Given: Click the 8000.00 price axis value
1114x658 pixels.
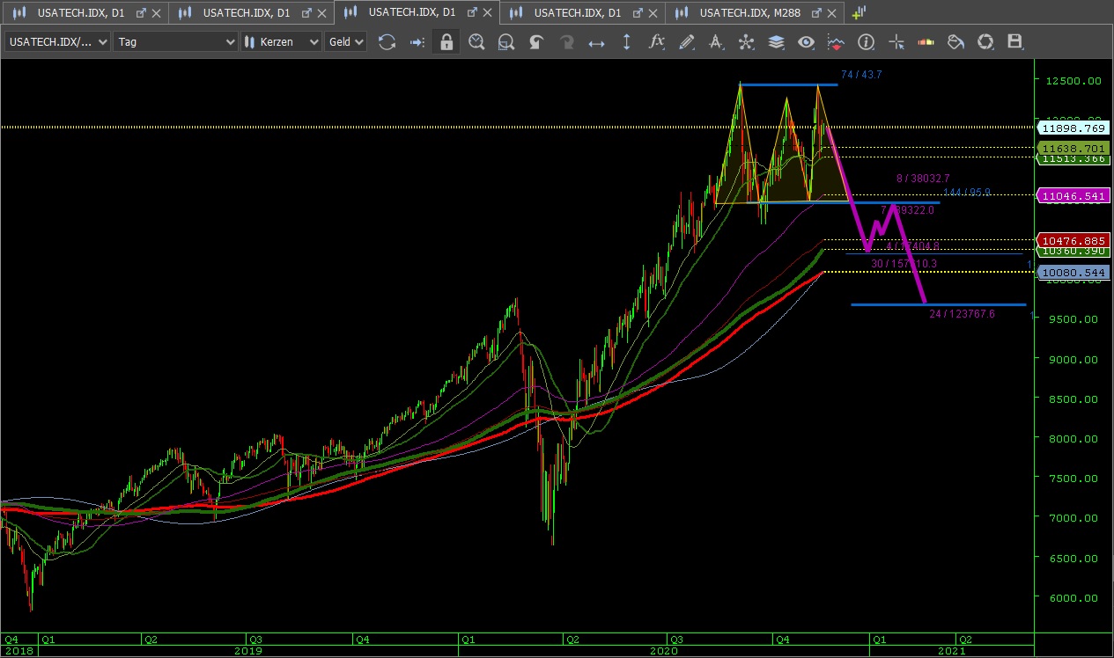Looking at the screenshot, I should pyautogui.click(x=1072, y=438).
